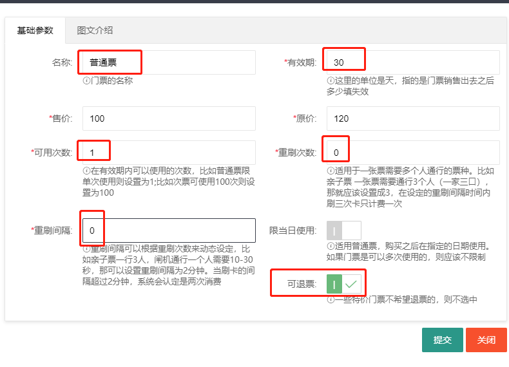Submit the form with 提交 button
Screen dimensions: 509x367
click(x=442, y=340)
